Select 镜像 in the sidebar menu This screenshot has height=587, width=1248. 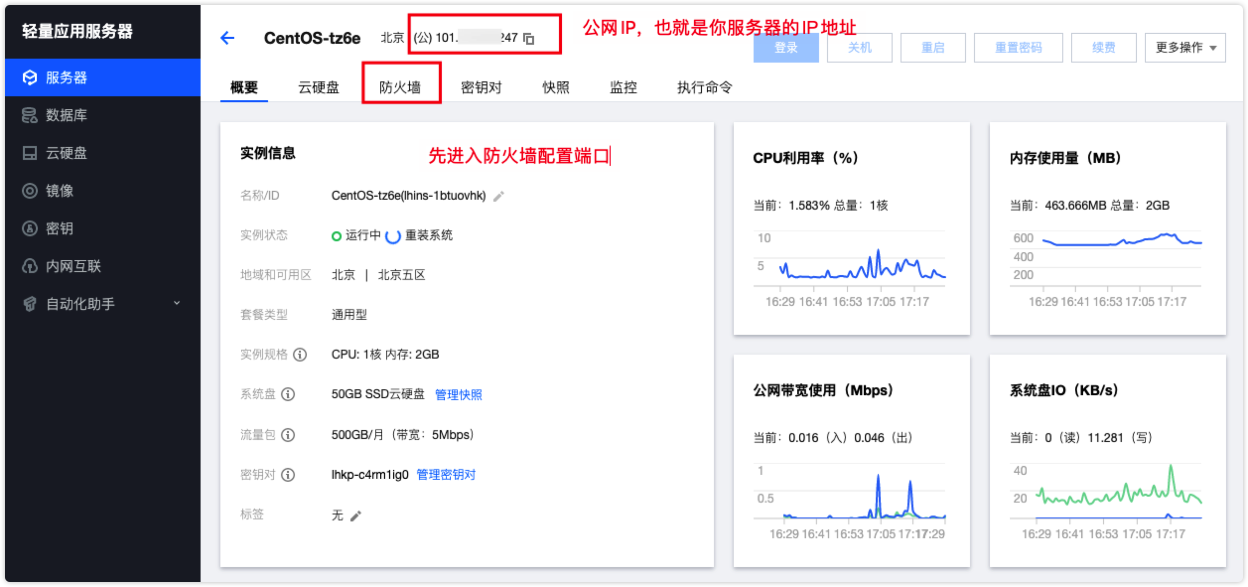(x=103, y=191)
